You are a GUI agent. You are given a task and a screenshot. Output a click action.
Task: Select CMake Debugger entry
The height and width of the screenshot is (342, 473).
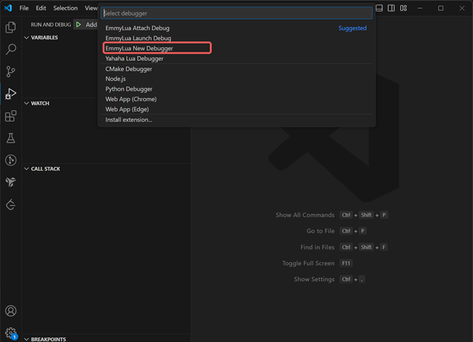point(236,69)
